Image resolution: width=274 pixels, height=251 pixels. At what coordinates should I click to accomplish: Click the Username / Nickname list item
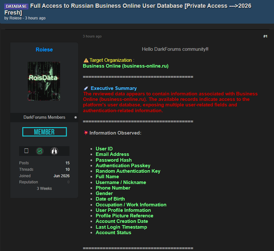coord(121,182)
